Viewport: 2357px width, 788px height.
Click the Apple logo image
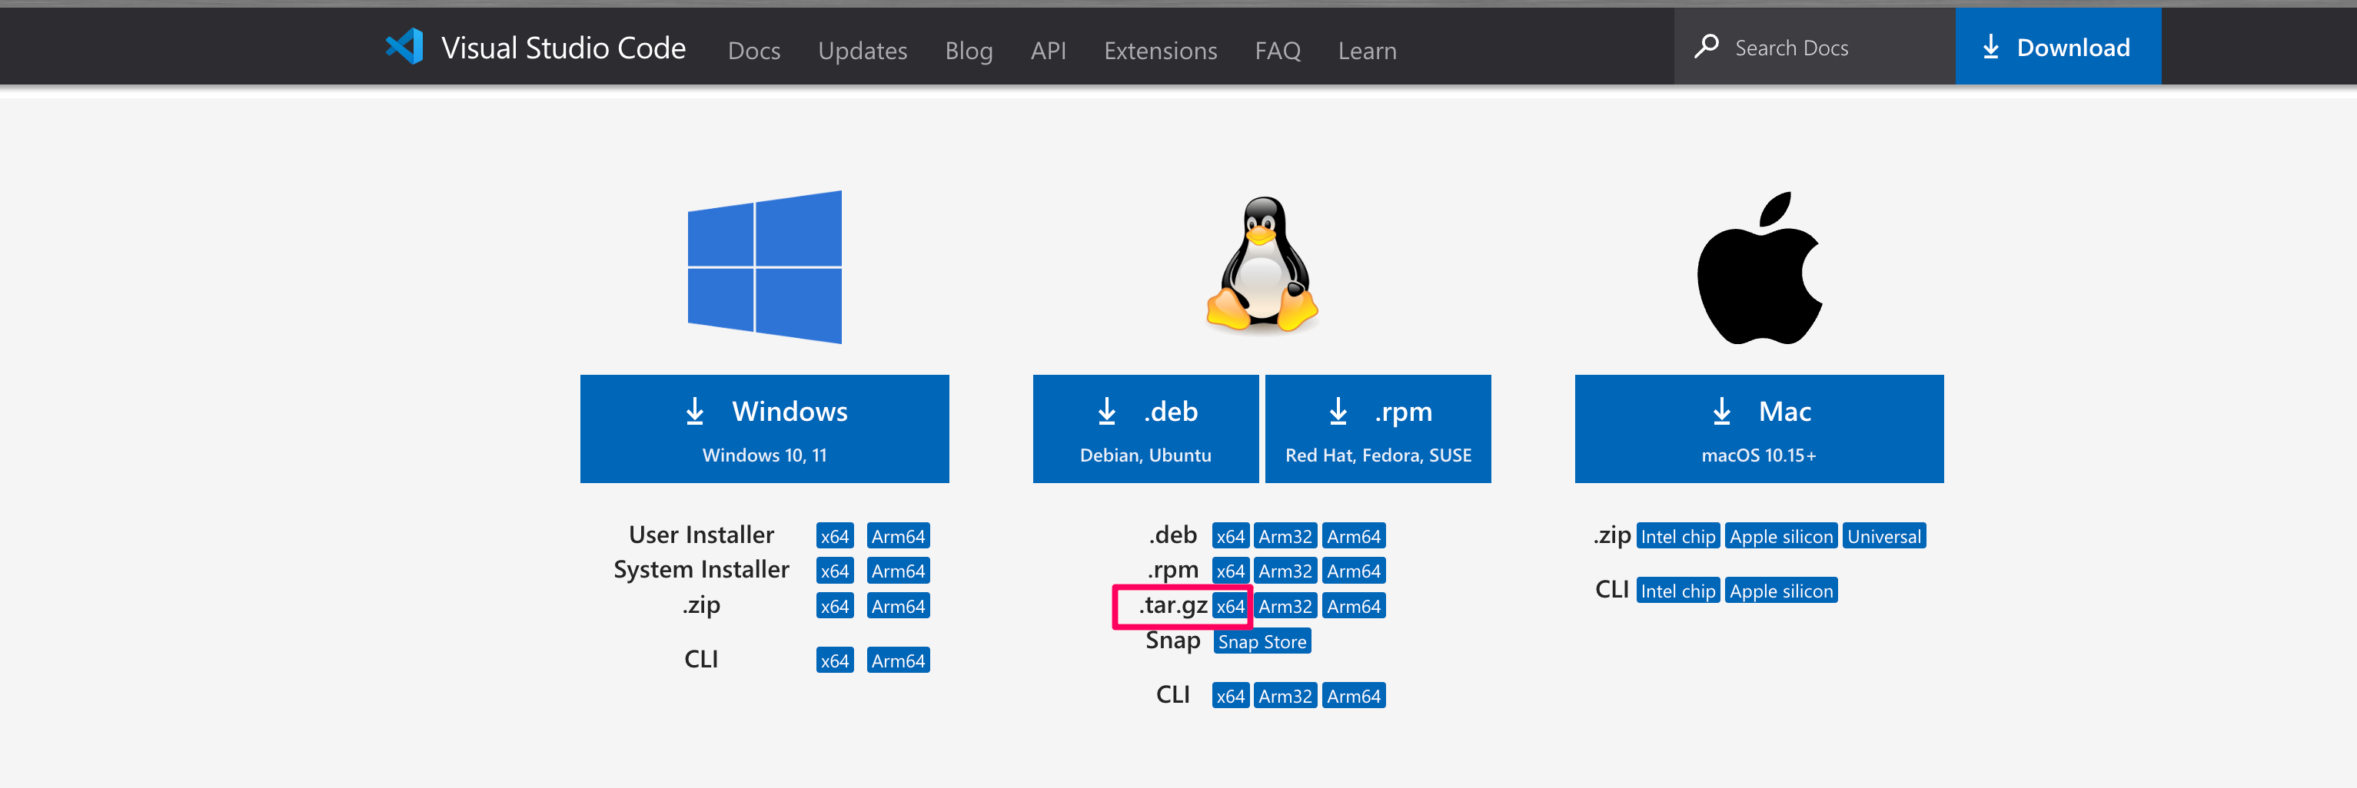[x=1759, y=268]
